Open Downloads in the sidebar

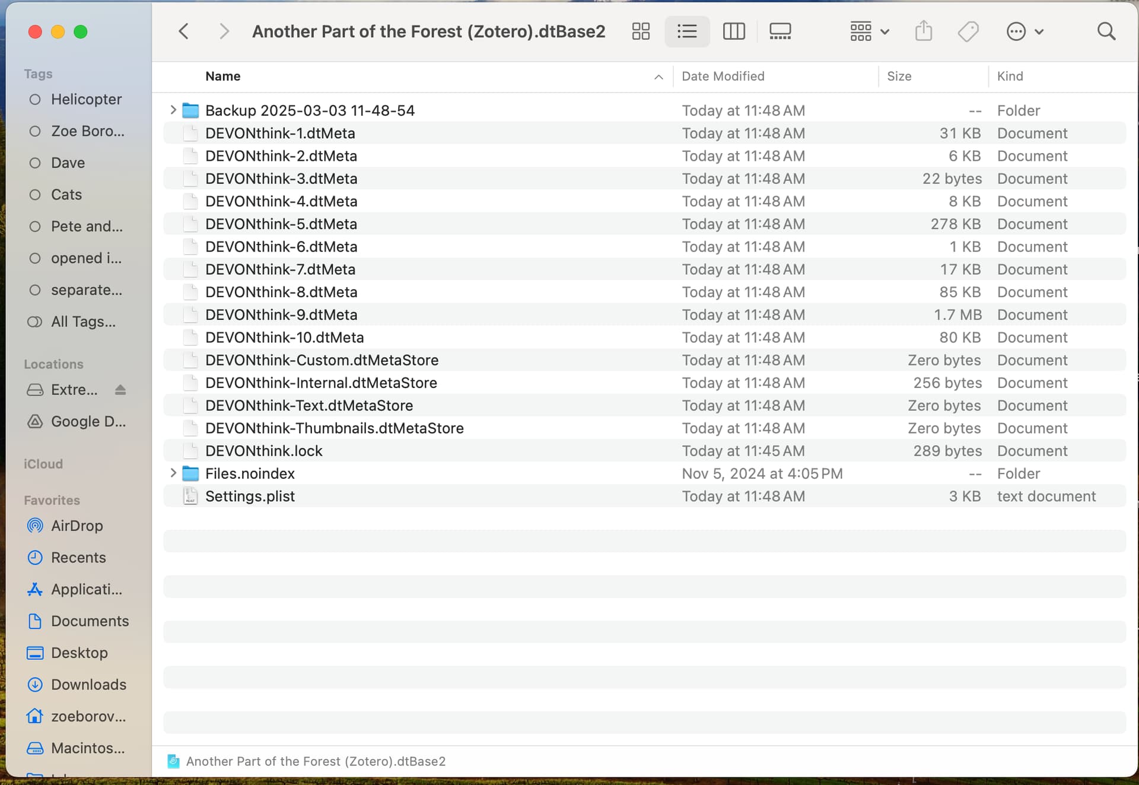pyautogui.click(x=88, y=684)
